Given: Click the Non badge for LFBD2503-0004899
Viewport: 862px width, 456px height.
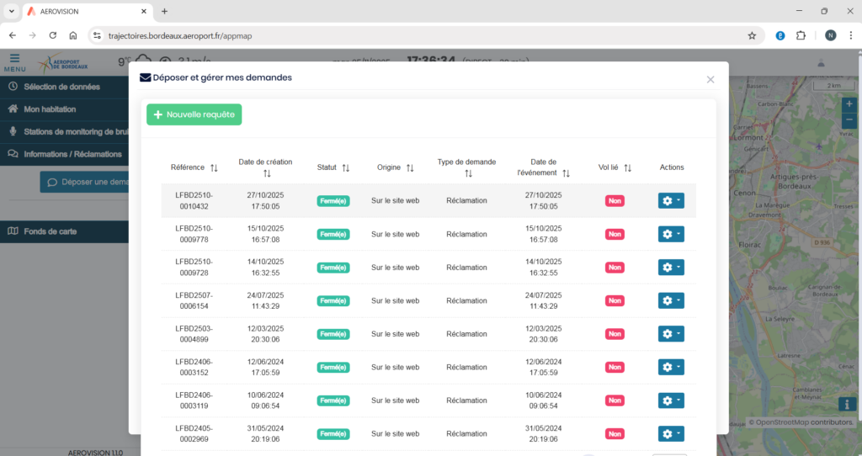Looking at the screenshot, I should [615, 334].
